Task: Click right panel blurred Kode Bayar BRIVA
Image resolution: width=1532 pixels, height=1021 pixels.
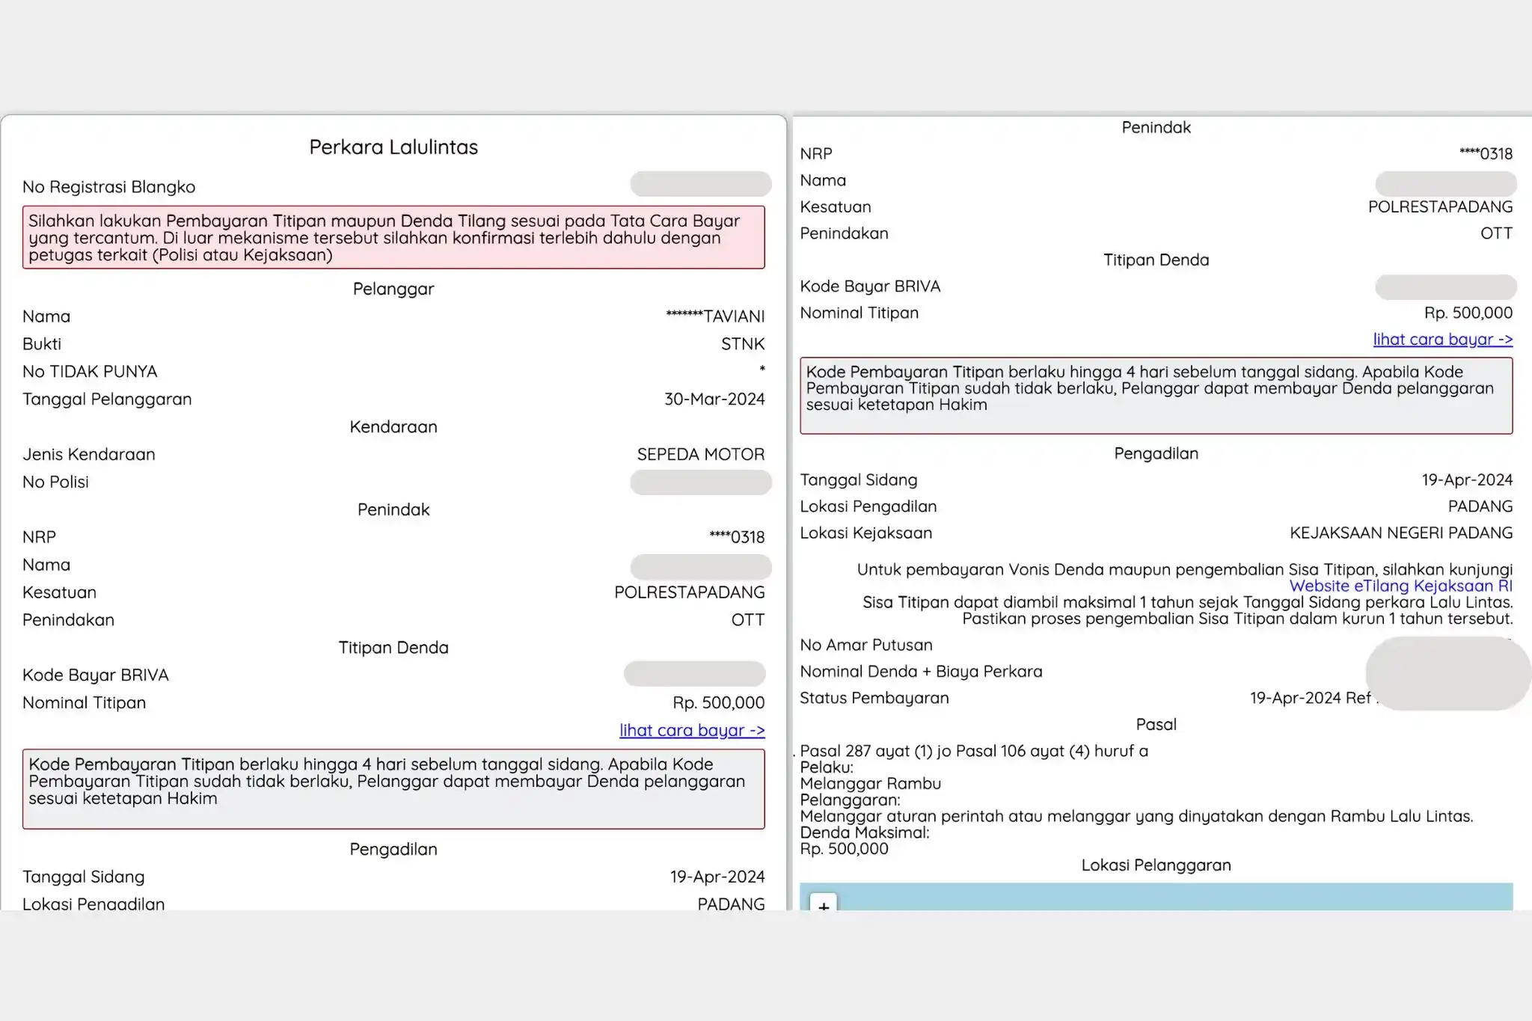Action: 1445,287
